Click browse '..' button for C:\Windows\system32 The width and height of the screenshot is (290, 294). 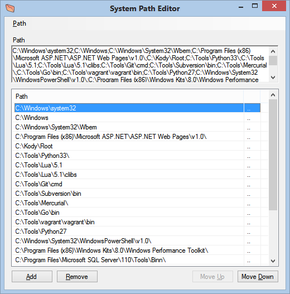pyautogui.click(x=252, y=108)
